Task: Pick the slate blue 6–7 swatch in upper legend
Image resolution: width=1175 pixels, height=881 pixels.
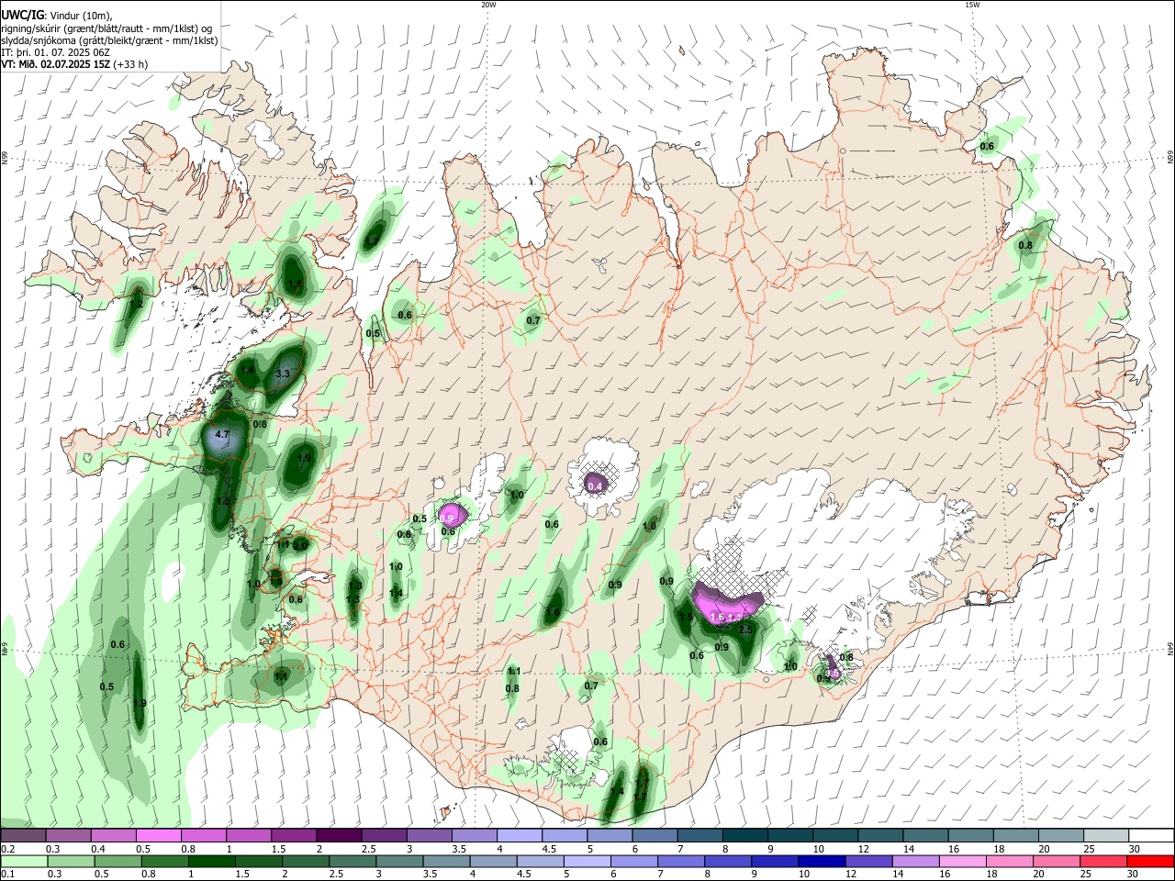Action: (653, 835)
